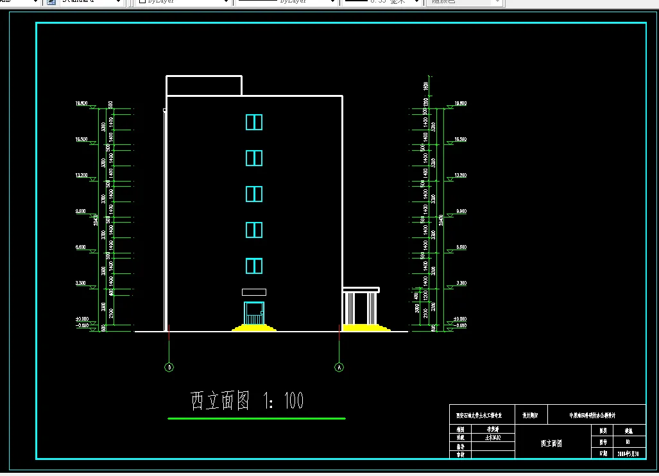The height and width of the screenshot is (476, 659).
Task: Select right-side elevation label 9.900
Action: coord(461,211)
